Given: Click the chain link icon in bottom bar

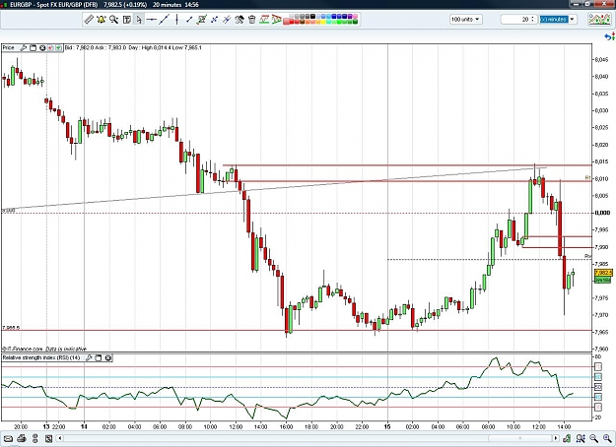Looking at the screenshot, I should (34, 438).
